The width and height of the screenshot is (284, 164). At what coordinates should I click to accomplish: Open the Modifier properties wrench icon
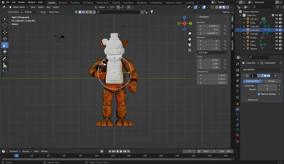coord(237,109)
